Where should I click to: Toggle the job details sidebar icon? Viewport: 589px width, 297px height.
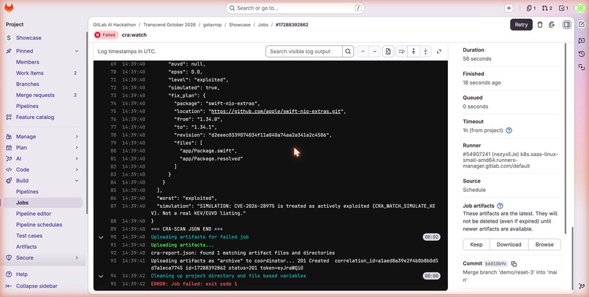[567, 25]
